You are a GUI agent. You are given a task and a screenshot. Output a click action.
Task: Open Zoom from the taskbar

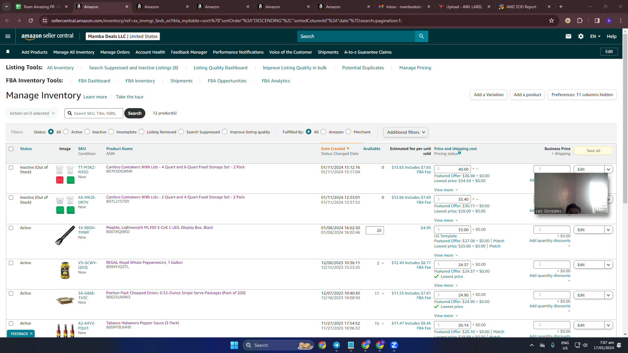pyautogui.click(x=394, y=345)
